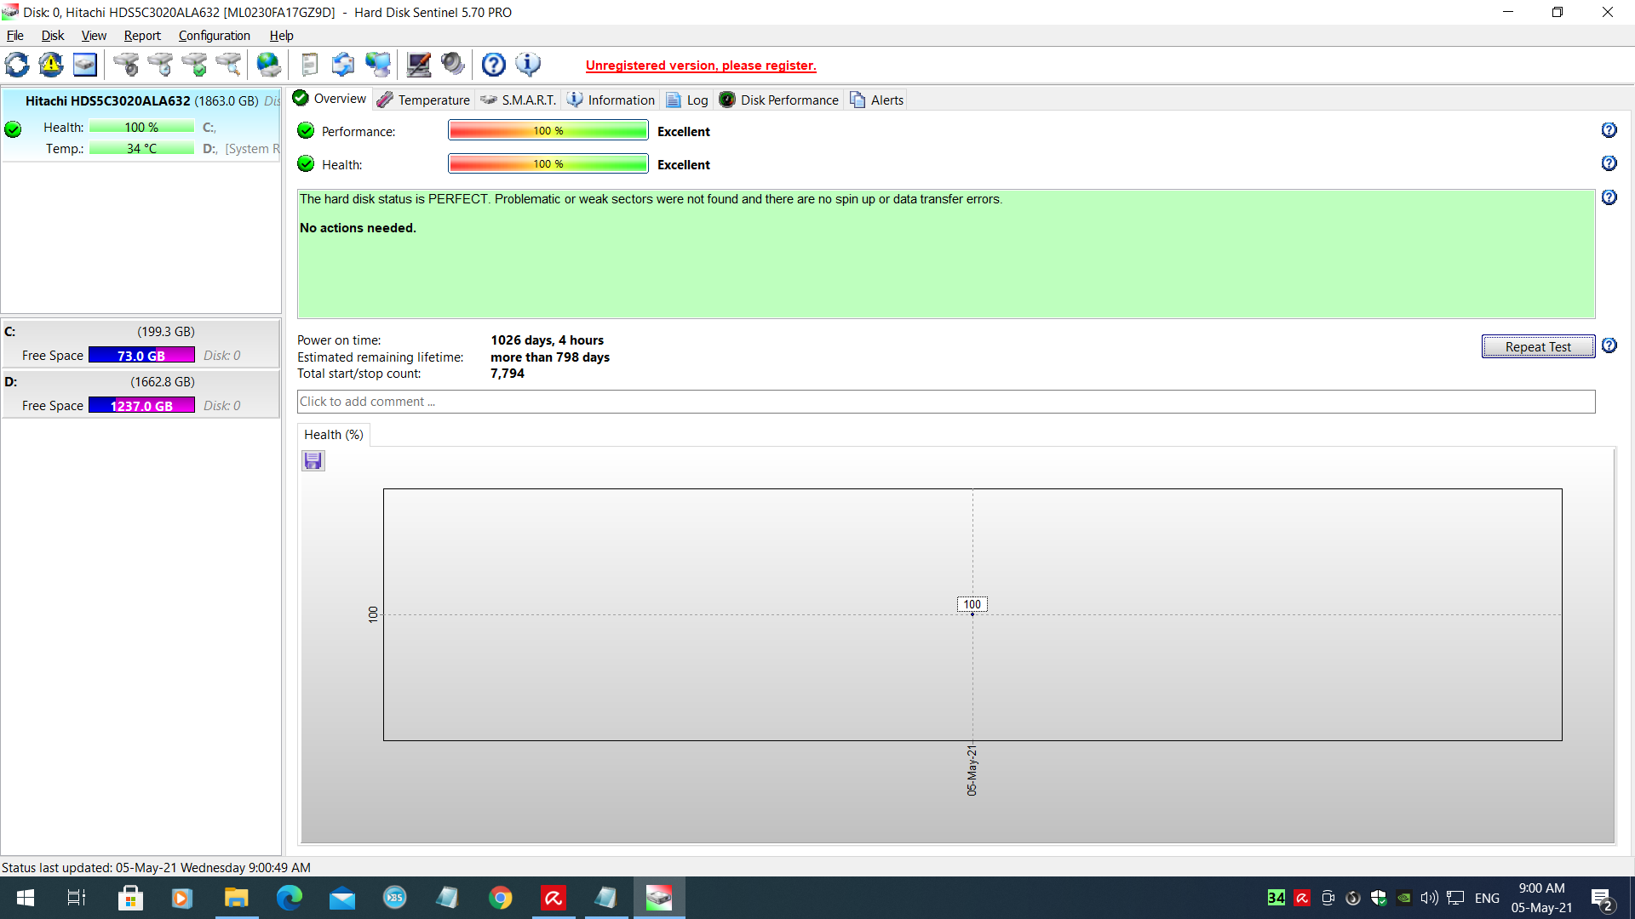Click the add comment input field
Viewport: 1635px width, 919px height.
click(x=945, y=402)
